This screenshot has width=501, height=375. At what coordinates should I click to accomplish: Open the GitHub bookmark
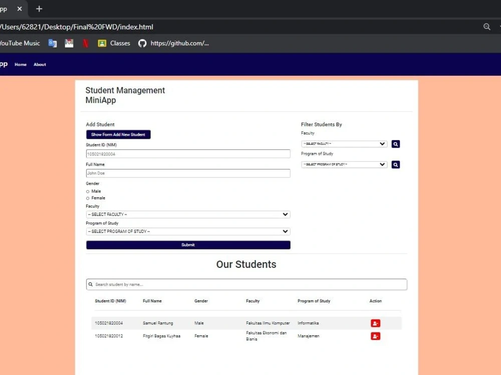tap(173, 43)
